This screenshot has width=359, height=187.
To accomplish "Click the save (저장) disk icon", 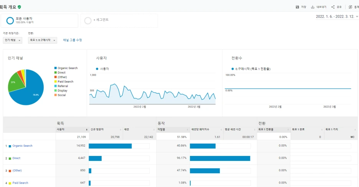I will pos(297,7).
